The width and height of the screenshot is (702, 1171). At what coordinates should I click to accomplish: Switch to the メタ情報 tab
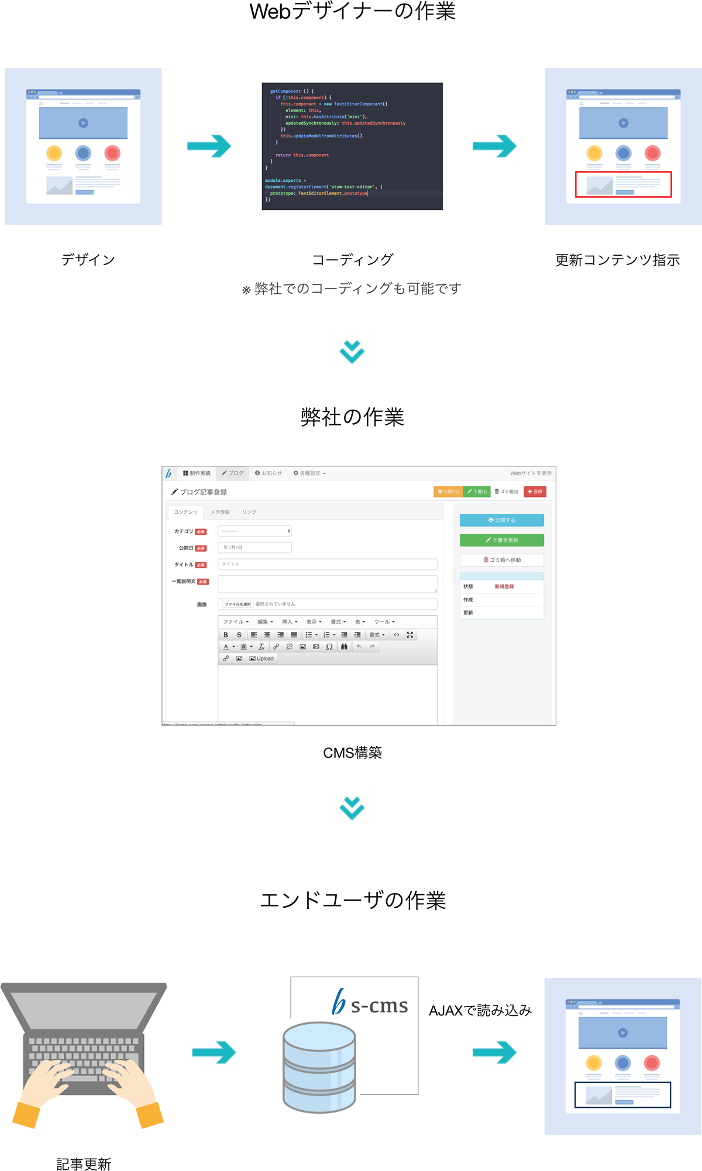coord(220,512)
